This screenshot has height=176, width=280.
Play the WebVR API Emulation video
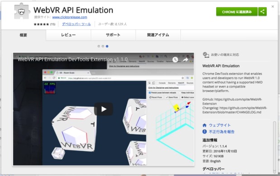pos(104,109)
